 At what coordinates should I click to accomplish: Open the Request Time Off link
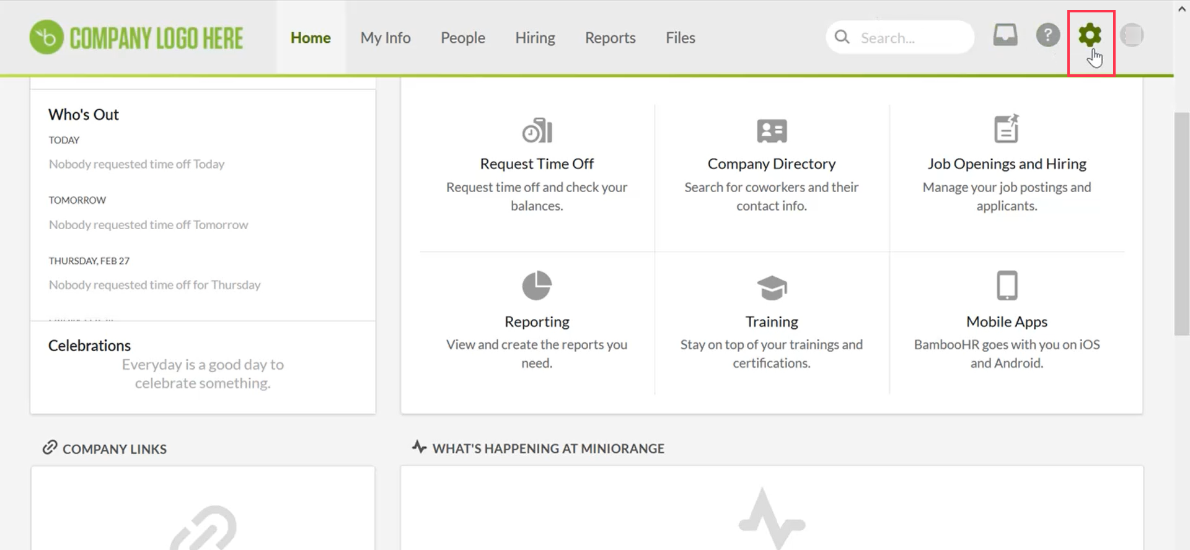(537, 164)
